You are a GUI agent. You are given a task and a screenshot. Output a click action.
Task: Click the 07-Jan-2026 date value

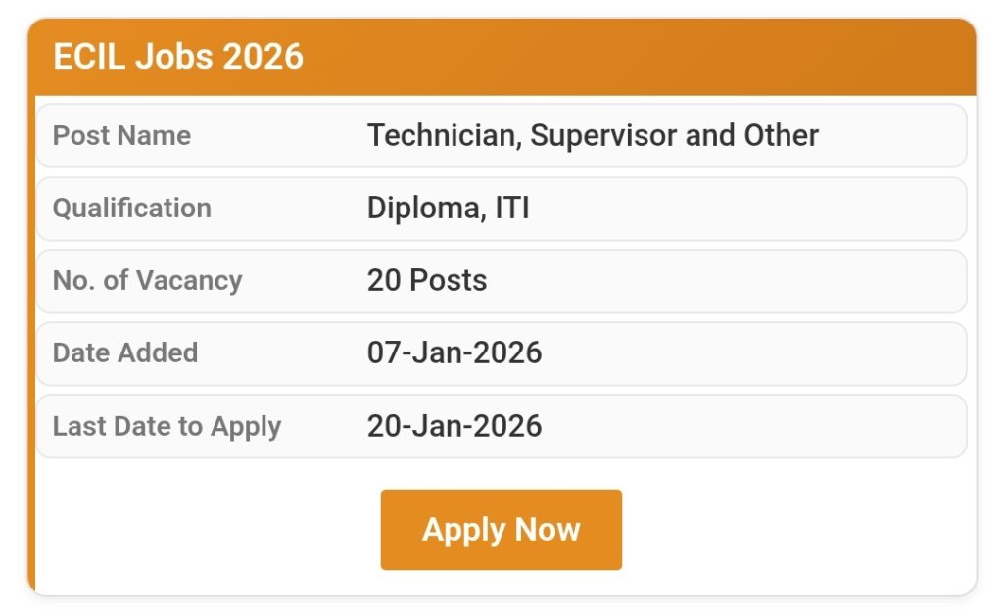(454, 352)
